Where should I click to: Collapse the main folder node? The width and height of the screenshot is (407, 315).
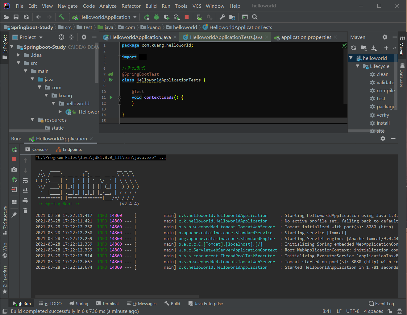(26, 71)
